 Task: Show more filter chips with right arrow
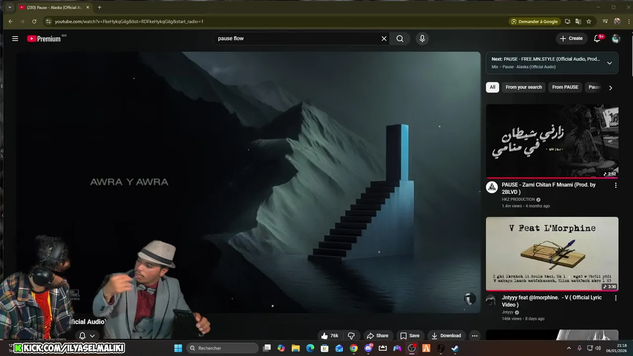coord(610,88)
